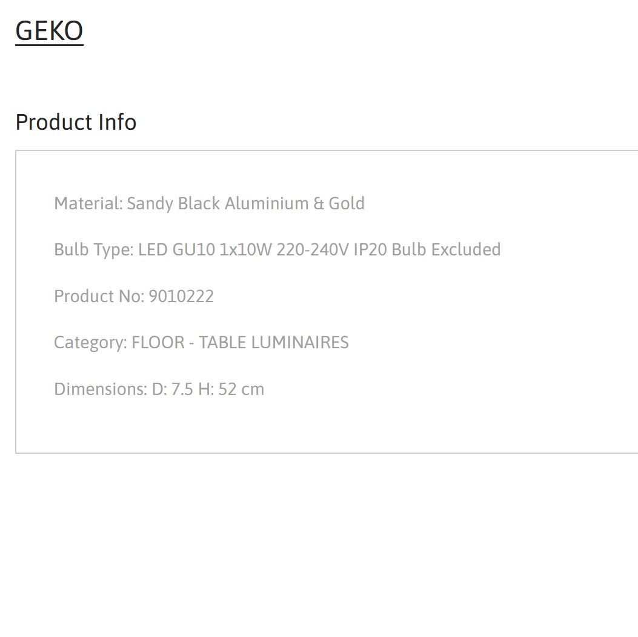Screen dimensions: 638x637
Task: Open the GEKO underlined title link
Action: pyautogui.click(x=49, y=31)
